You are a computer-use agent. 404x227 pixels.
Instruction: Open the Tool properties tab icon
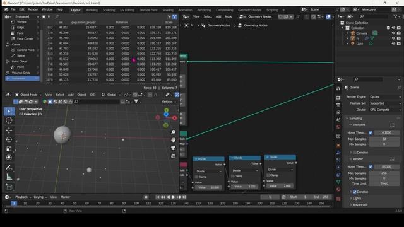(338, 88)
